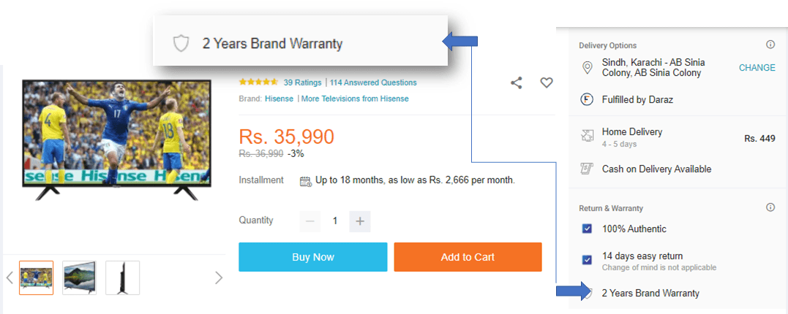
Task: Click the Home Delivery icon
Action: [587, 136]
